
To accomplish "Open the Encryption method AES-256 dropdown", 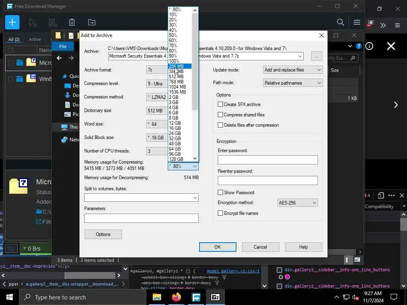I will (297, 203).
